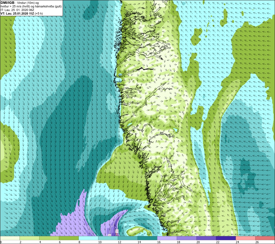Click the 'VT: Lau. 25.01.2020 11Z' valid time

[17, 13]
